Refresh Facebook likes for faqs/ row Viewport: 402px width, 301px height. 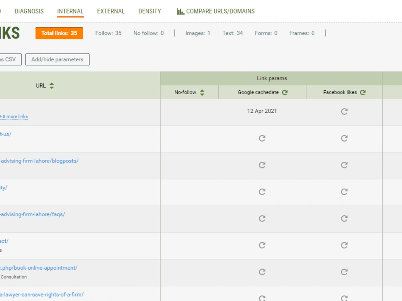point(345,218)
